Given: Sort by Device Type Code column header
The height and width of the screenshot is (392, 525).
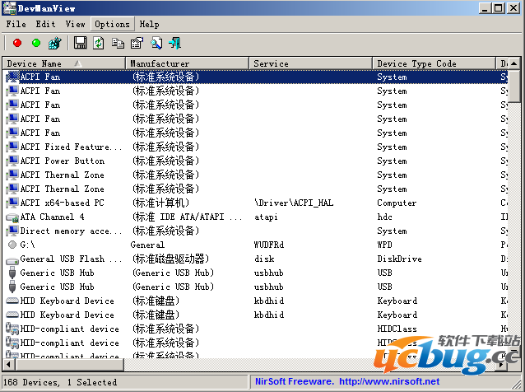Looking at the screenshot, I should tap(434, 63).
